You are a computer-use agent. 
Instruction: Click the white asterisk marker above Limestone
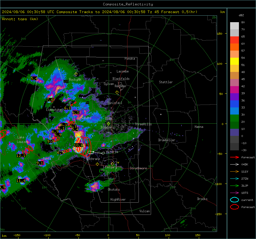coord(54,107)
